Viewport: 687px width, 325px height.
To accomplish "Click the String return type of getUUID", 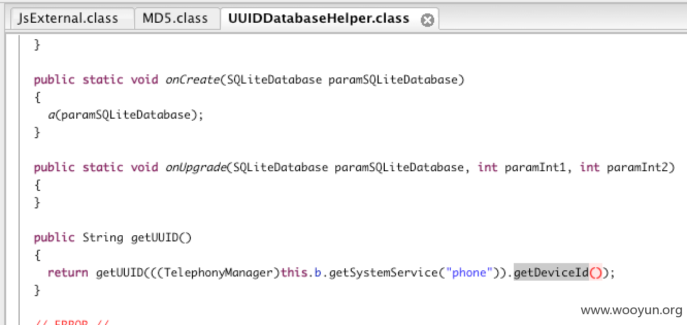I will [103, 237].
